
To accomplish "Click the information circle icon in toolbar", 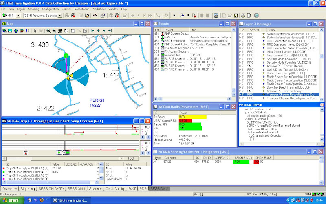I will pyautogui.click(x=166, y=16).
